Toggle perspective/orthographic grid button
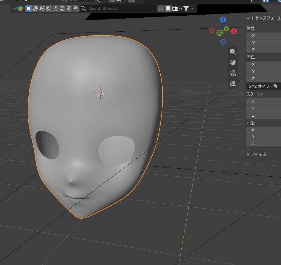 (233, 83)
